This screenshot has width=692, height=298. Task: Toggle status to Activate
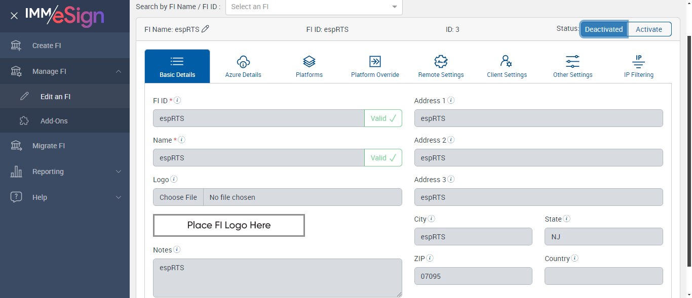(x=649, y=29)
